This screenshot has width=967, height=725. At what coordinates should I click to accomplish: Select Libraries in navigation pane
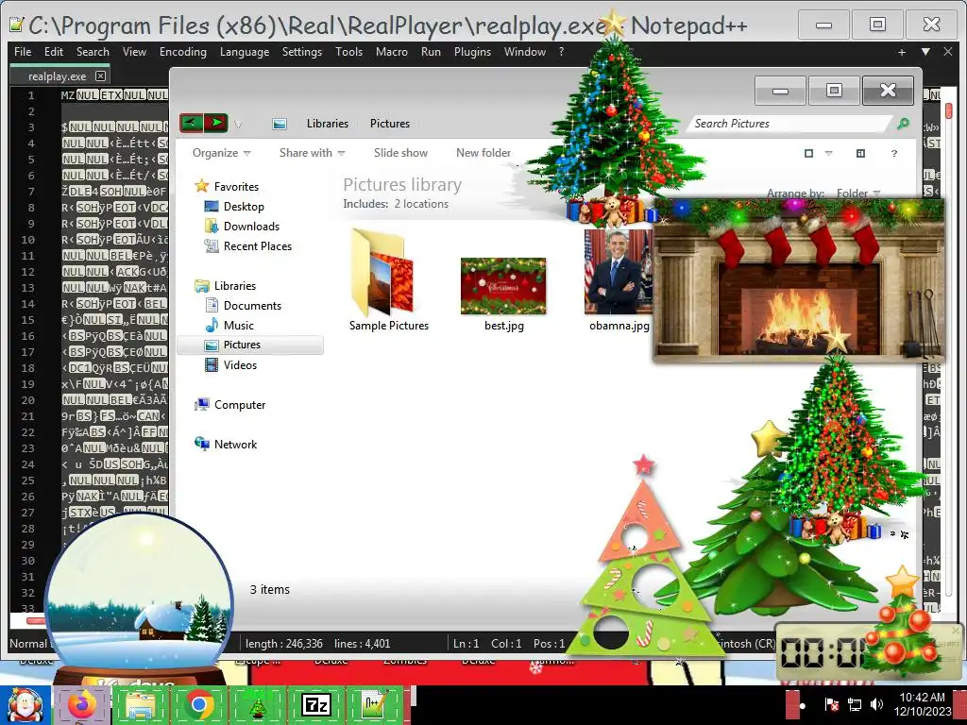(235, 285)
